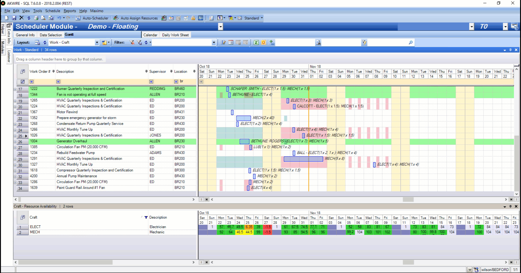Open the Listener side panel tab
This screenshot has height=273, width=521.
(x=9, y=57)
